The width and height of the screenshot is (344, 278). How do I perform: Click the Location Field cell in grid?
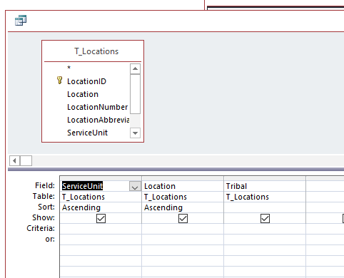(183, 186)
